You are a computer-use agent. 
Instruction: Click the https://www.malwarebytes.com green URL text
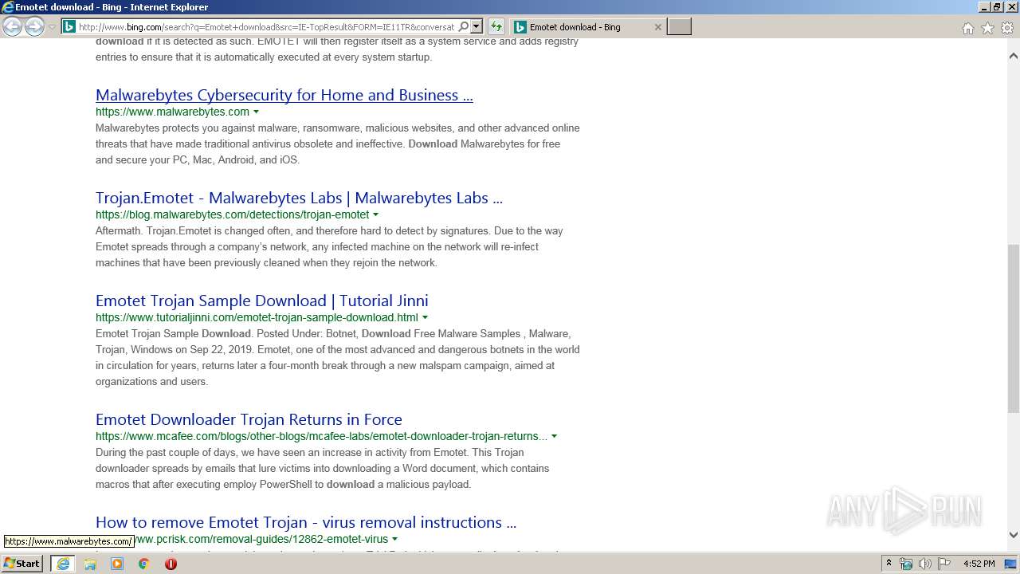(x=172, y=112)
